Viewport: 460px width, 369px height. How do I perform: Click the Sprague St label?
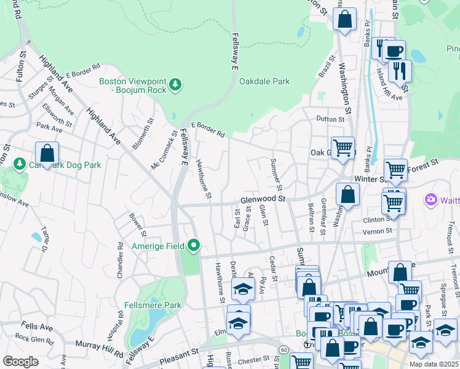[x=443, y=300]
